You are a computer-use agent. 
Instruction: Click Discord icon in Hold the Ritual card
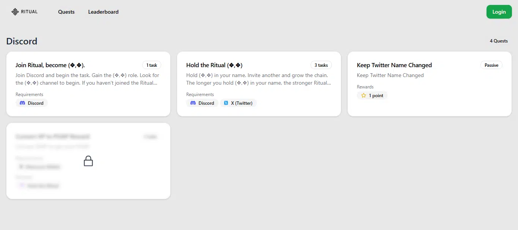coord(193,103)
